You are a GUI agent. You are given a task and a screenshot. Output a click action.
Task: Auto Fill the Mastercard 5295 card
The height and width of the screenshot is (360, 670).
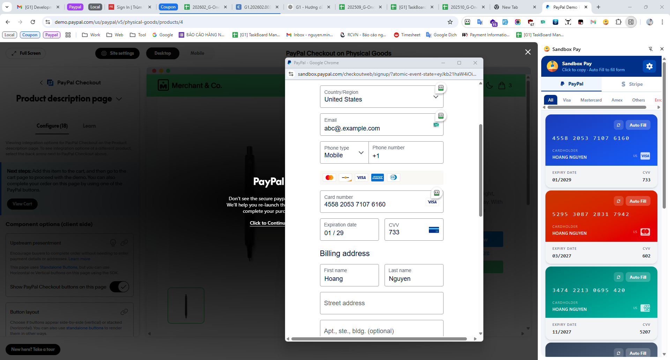[x=638, y=201]
